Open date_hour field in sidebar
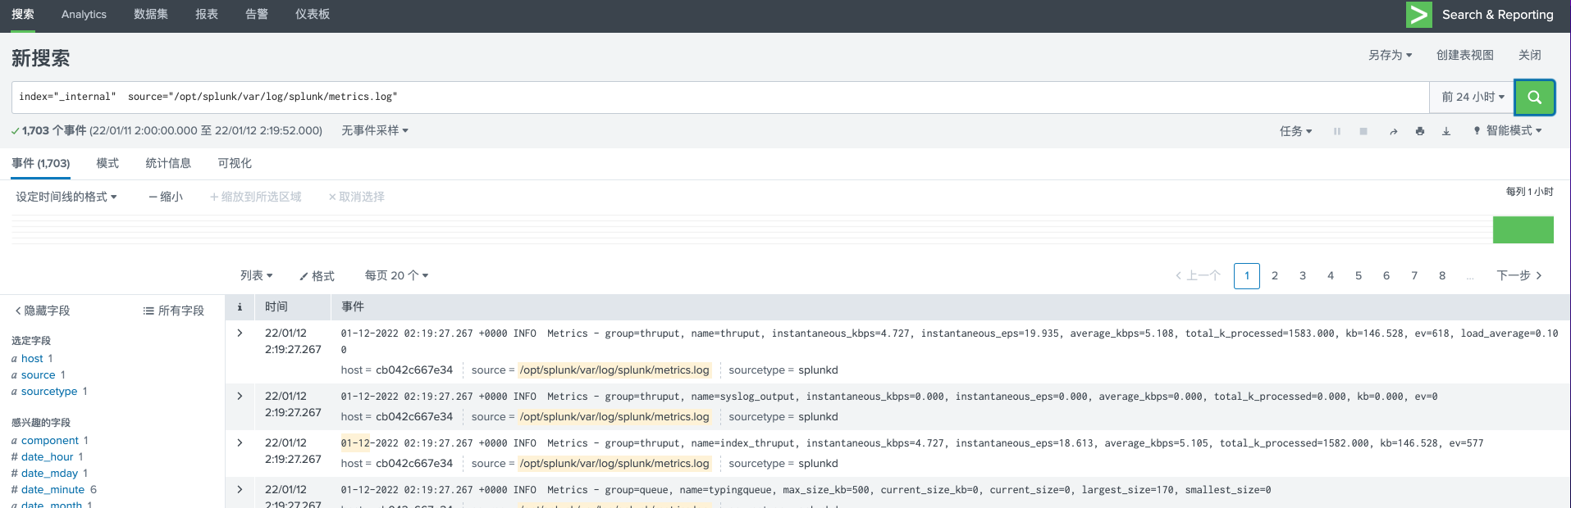Image resolution: width=1571 pixels, height=508 pixels. click(48, 456)
